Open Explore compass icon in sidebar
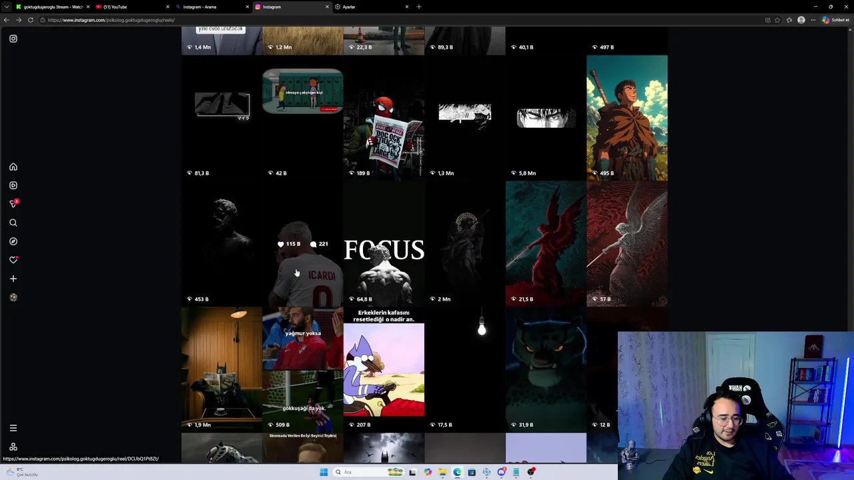This screenshot has height=480, width=854. click(13, 241)
